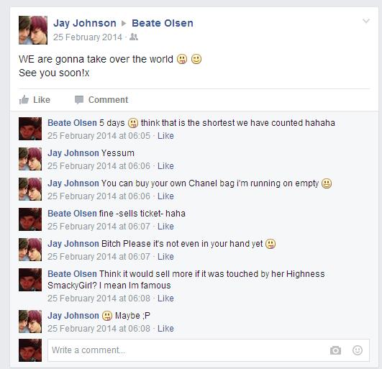
Task: Open the post's 25 February 2014 timestamp
Action: pos(88,37)
